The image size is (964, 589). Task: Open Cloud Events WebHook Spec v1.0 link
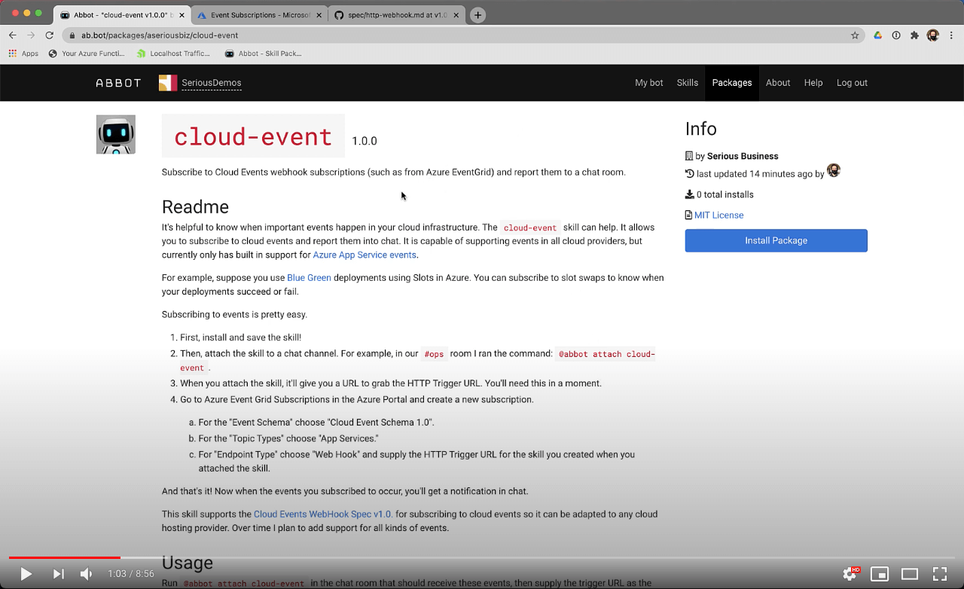[x=323, y=514]
